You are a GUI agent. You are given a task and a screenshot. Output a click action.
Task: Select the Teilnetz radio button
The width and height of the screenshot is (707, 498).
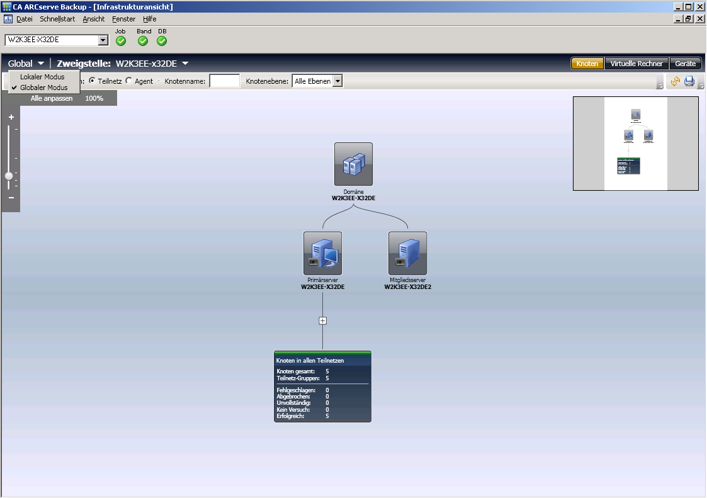click(92, 81)
